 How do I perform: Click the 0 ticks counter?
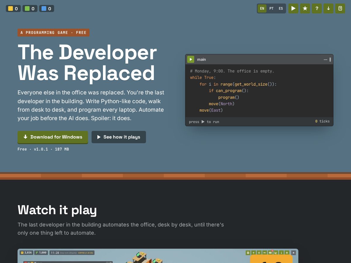(322, 121)
